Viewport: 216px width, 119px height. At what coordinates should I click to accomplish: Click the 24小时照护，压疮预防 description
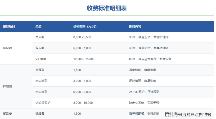pos(144,92)
